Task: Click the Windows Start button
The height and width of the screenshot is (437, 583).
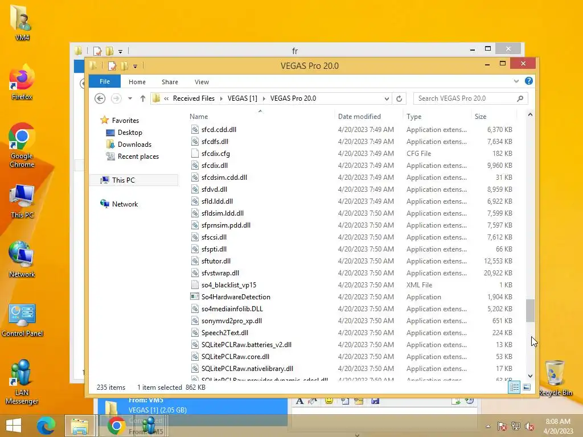Action: tap(14, 426)
